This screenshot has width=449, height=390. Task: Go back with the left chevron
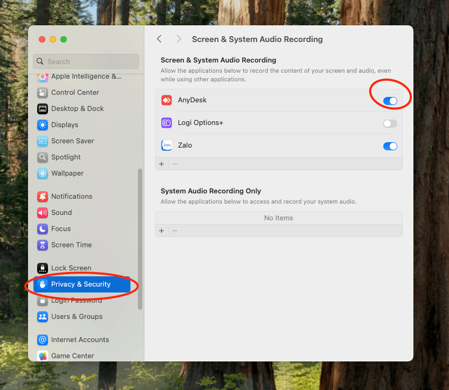[160, 39]
